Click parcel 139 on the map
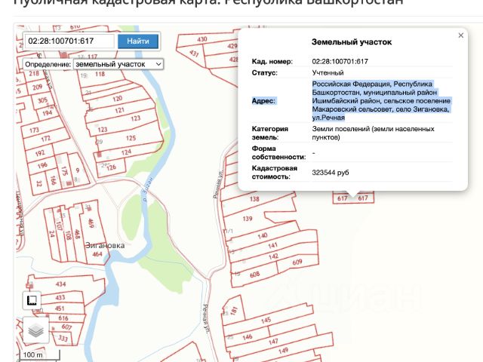 pos(248,219)
